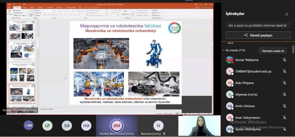Image resolution: width=295 pixels, height=137 pixels.
Task: Click the muted mic icon next to Narmina
Action: click(x=164, y=134)
